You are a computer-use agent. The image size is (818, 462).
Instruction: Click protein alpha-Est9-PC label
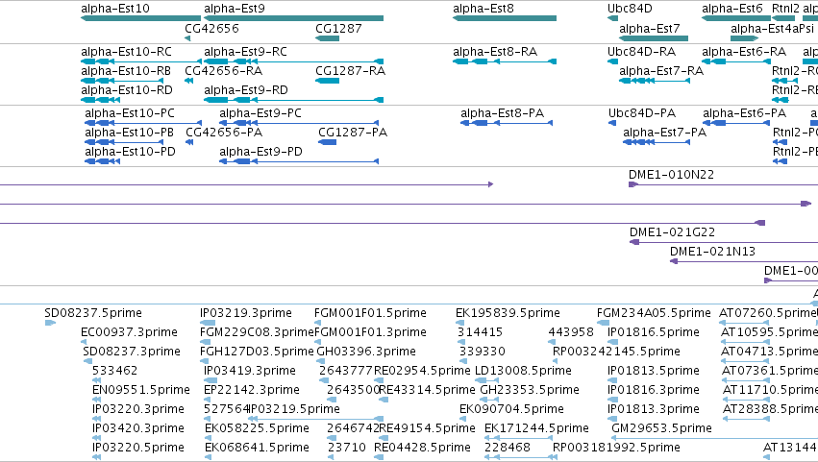(260, 113)
